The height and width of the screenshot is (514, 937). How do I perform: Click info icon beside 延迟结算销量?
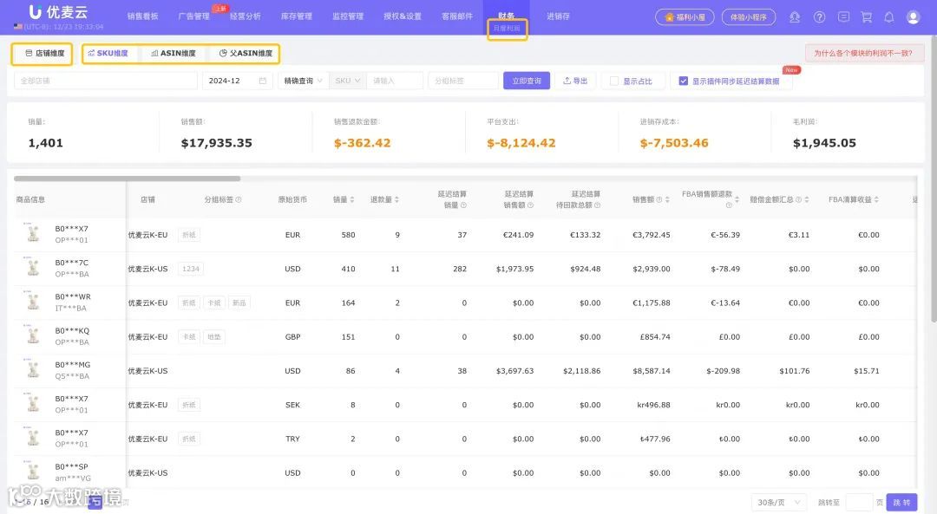[463, 205]
